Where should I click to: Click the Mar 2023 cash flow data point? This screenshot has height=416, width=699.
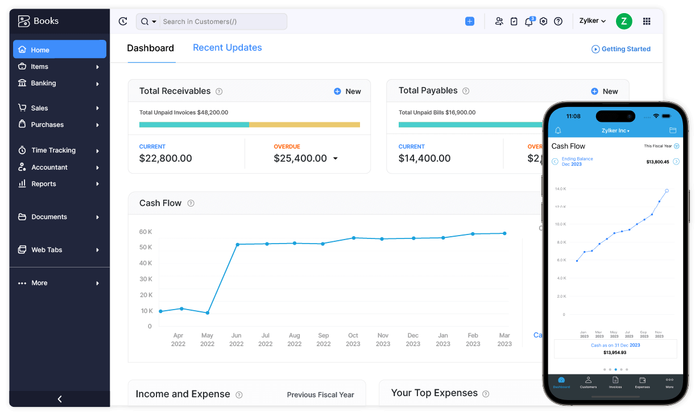(504, 233)
